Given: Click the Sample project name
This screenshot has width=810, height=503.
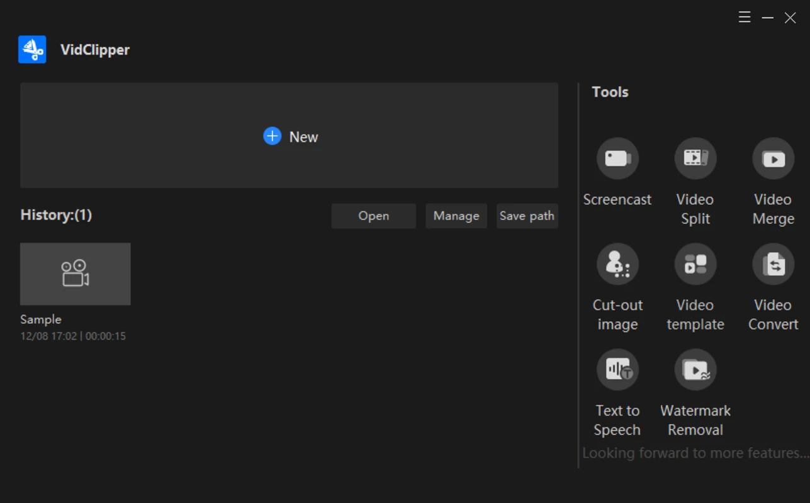Looking at the screenshot, I should click(x=41, y=319).
